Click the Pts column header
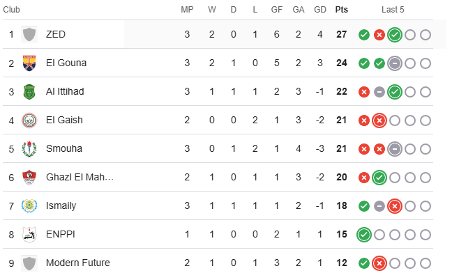The image size is (452, 280). [342, 10]
